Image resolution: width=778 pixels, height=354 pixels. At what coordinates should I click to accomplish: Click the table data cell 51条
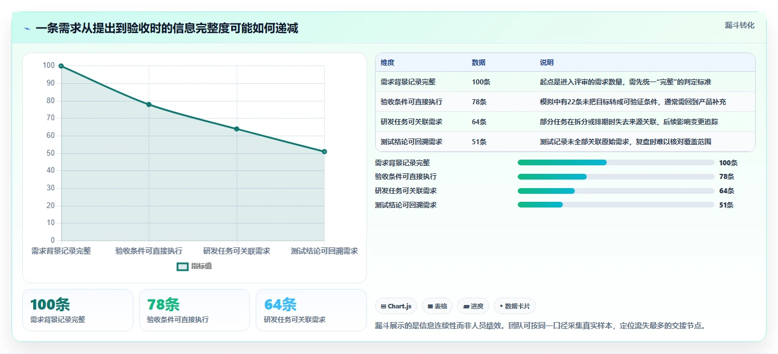pyautogui.click(x=479, y=142)
